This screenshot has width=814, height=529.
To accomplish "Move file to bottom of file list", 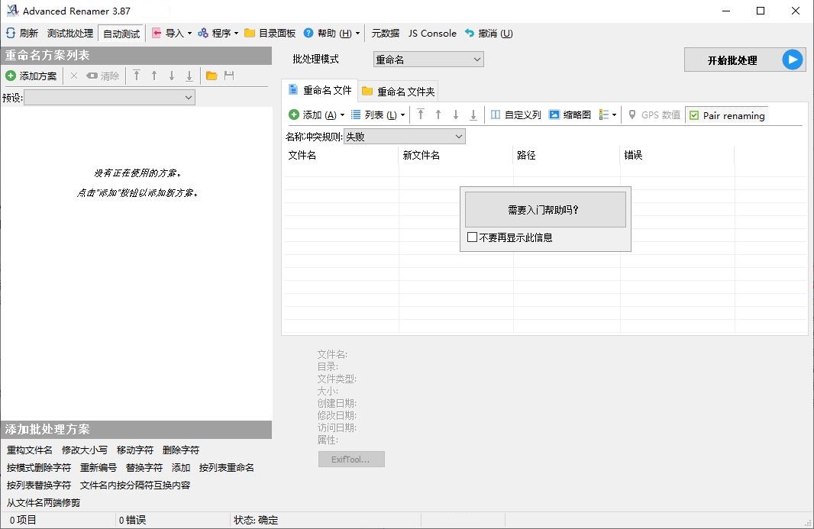I will pos(473,115).
